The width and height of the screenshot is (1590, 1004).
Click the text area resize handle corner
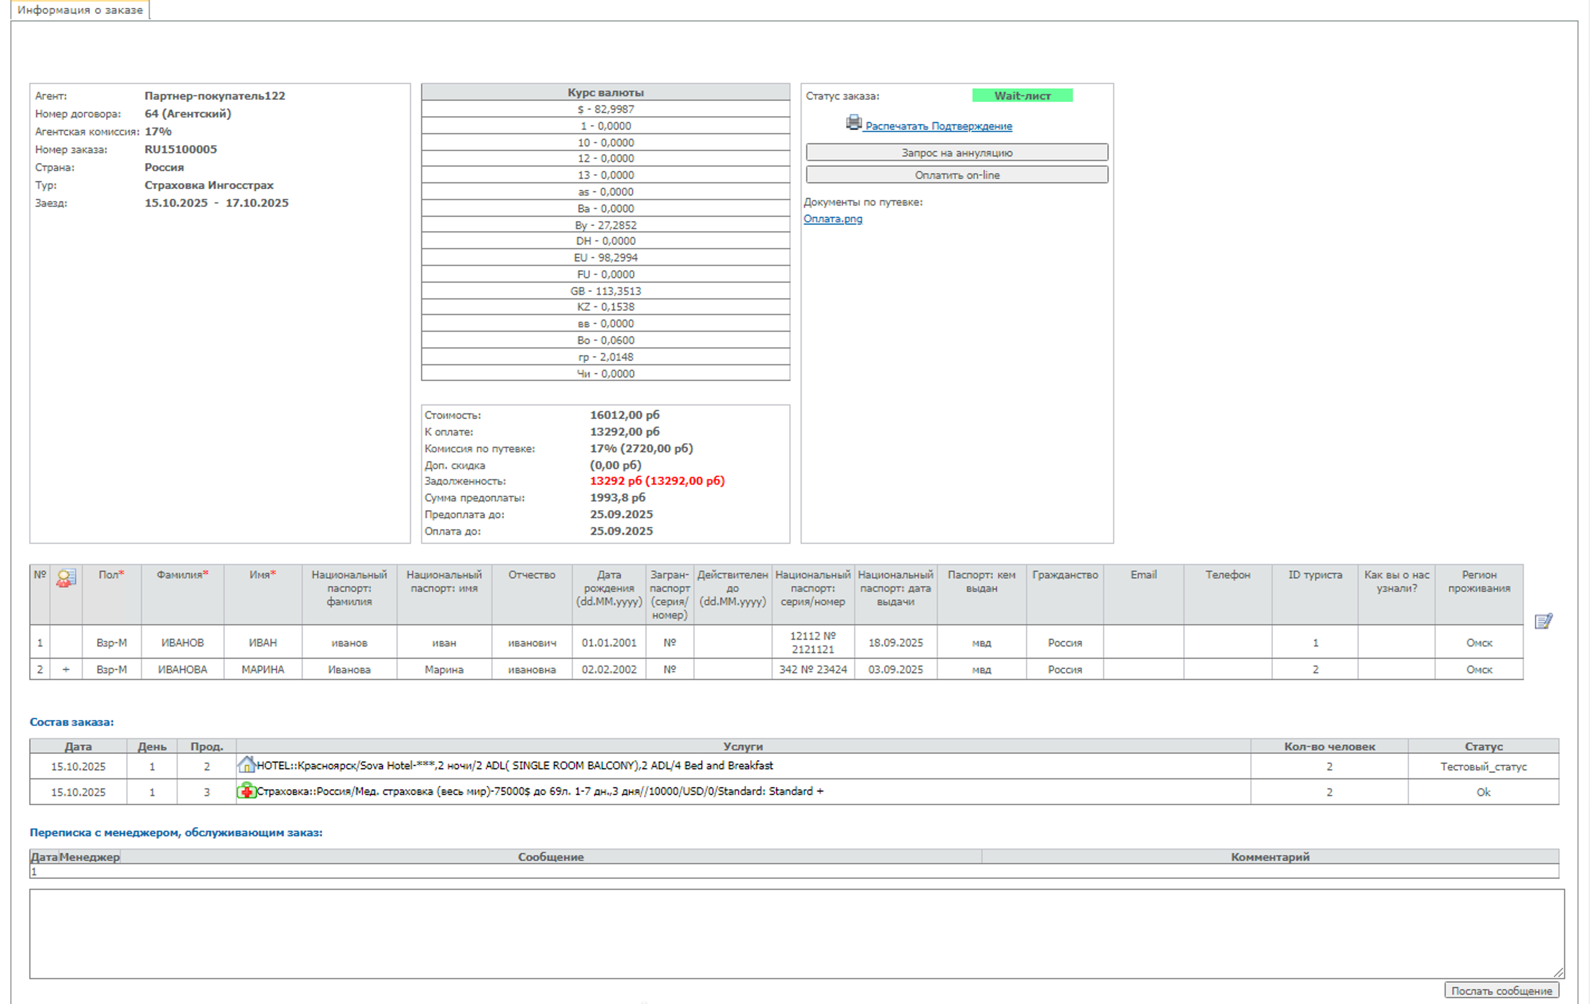pos(1558,972)
